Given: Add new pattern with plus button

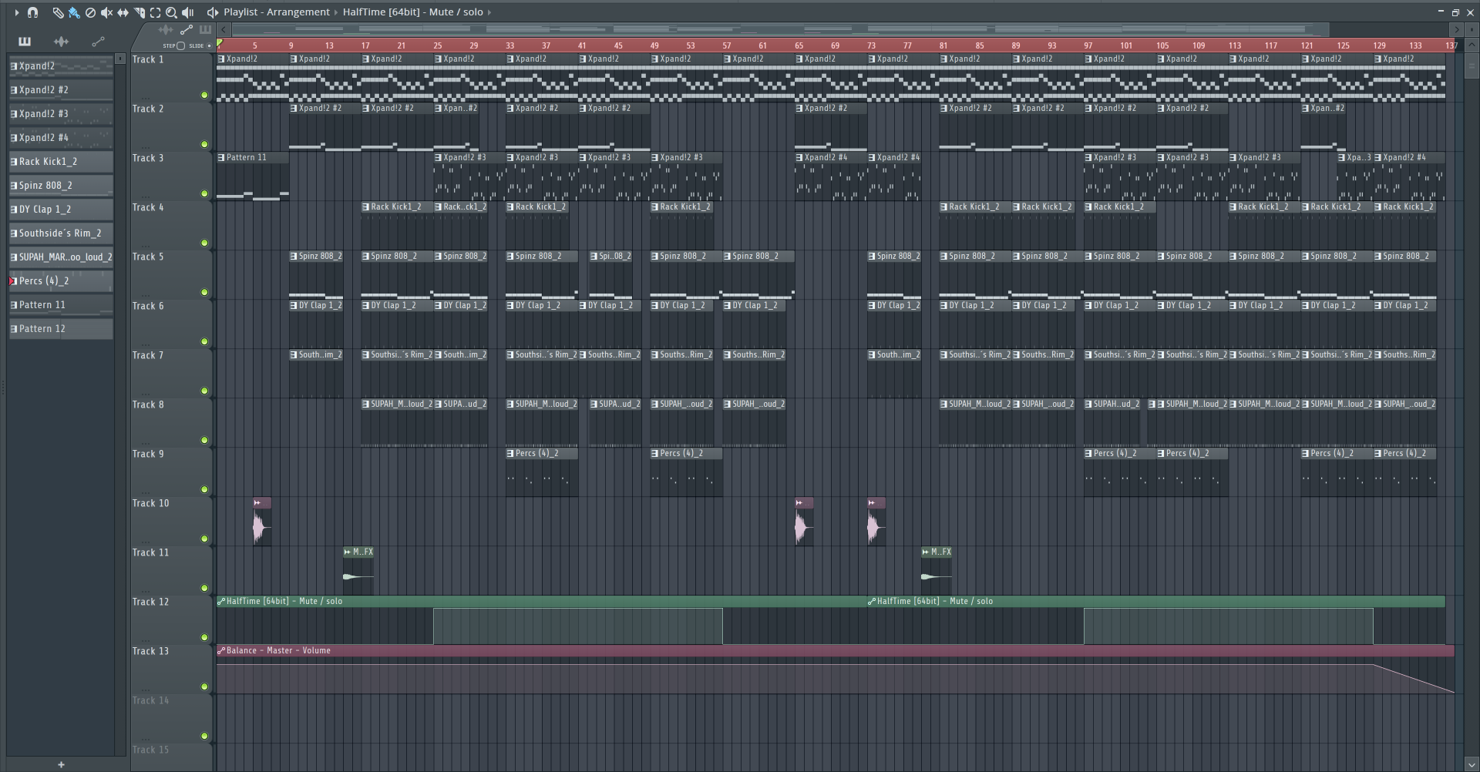Looking at the screenshot, I should coord(61,764).
